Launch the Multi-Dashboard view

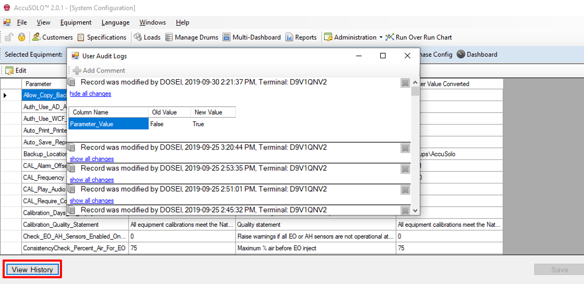tap(251, 38)
